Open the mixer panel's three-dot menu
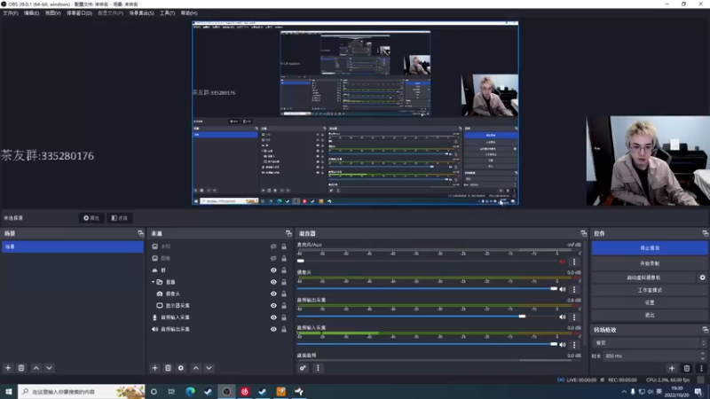Screen dimensions: 710x399 point(318,368)
